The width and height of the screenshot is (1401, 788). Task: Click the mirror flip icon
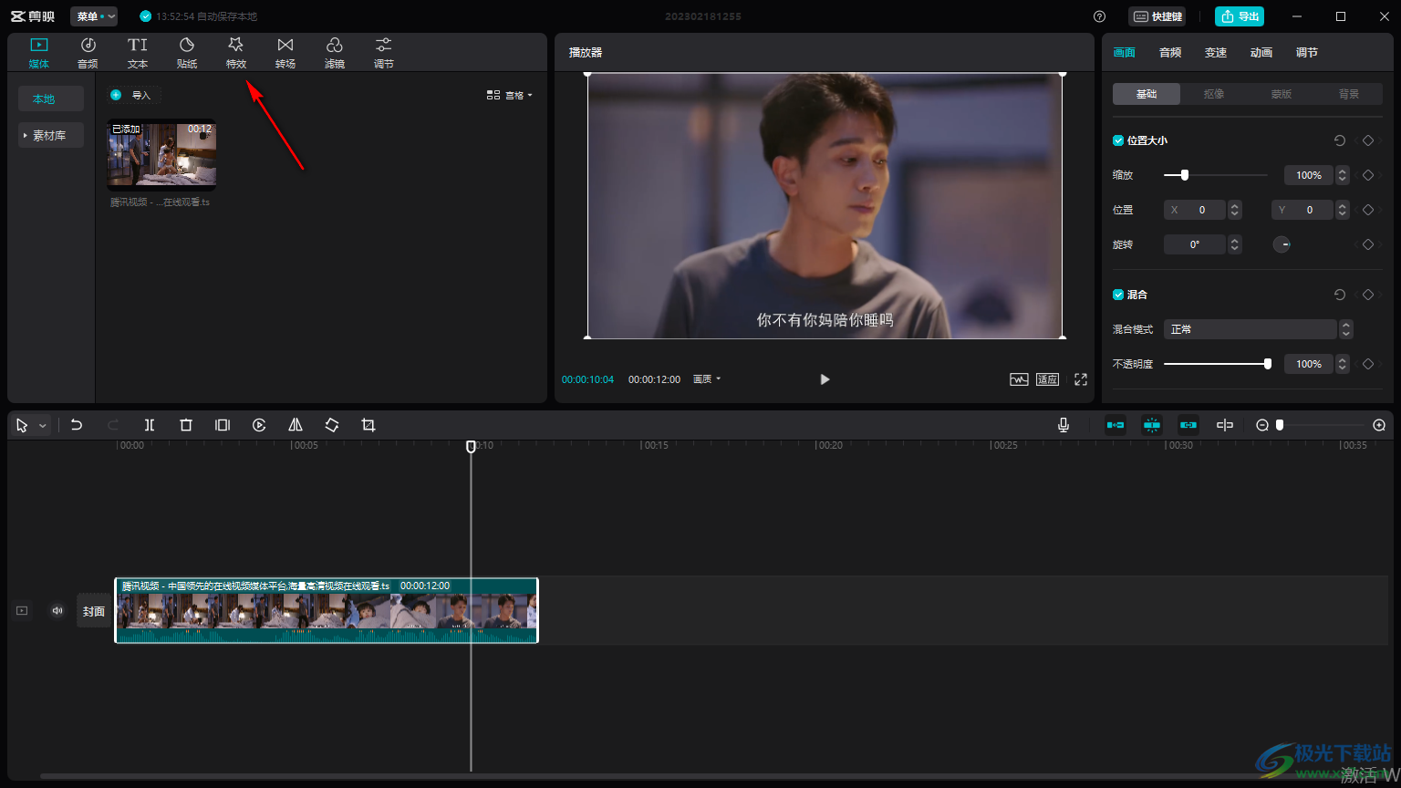pos(296,425)
